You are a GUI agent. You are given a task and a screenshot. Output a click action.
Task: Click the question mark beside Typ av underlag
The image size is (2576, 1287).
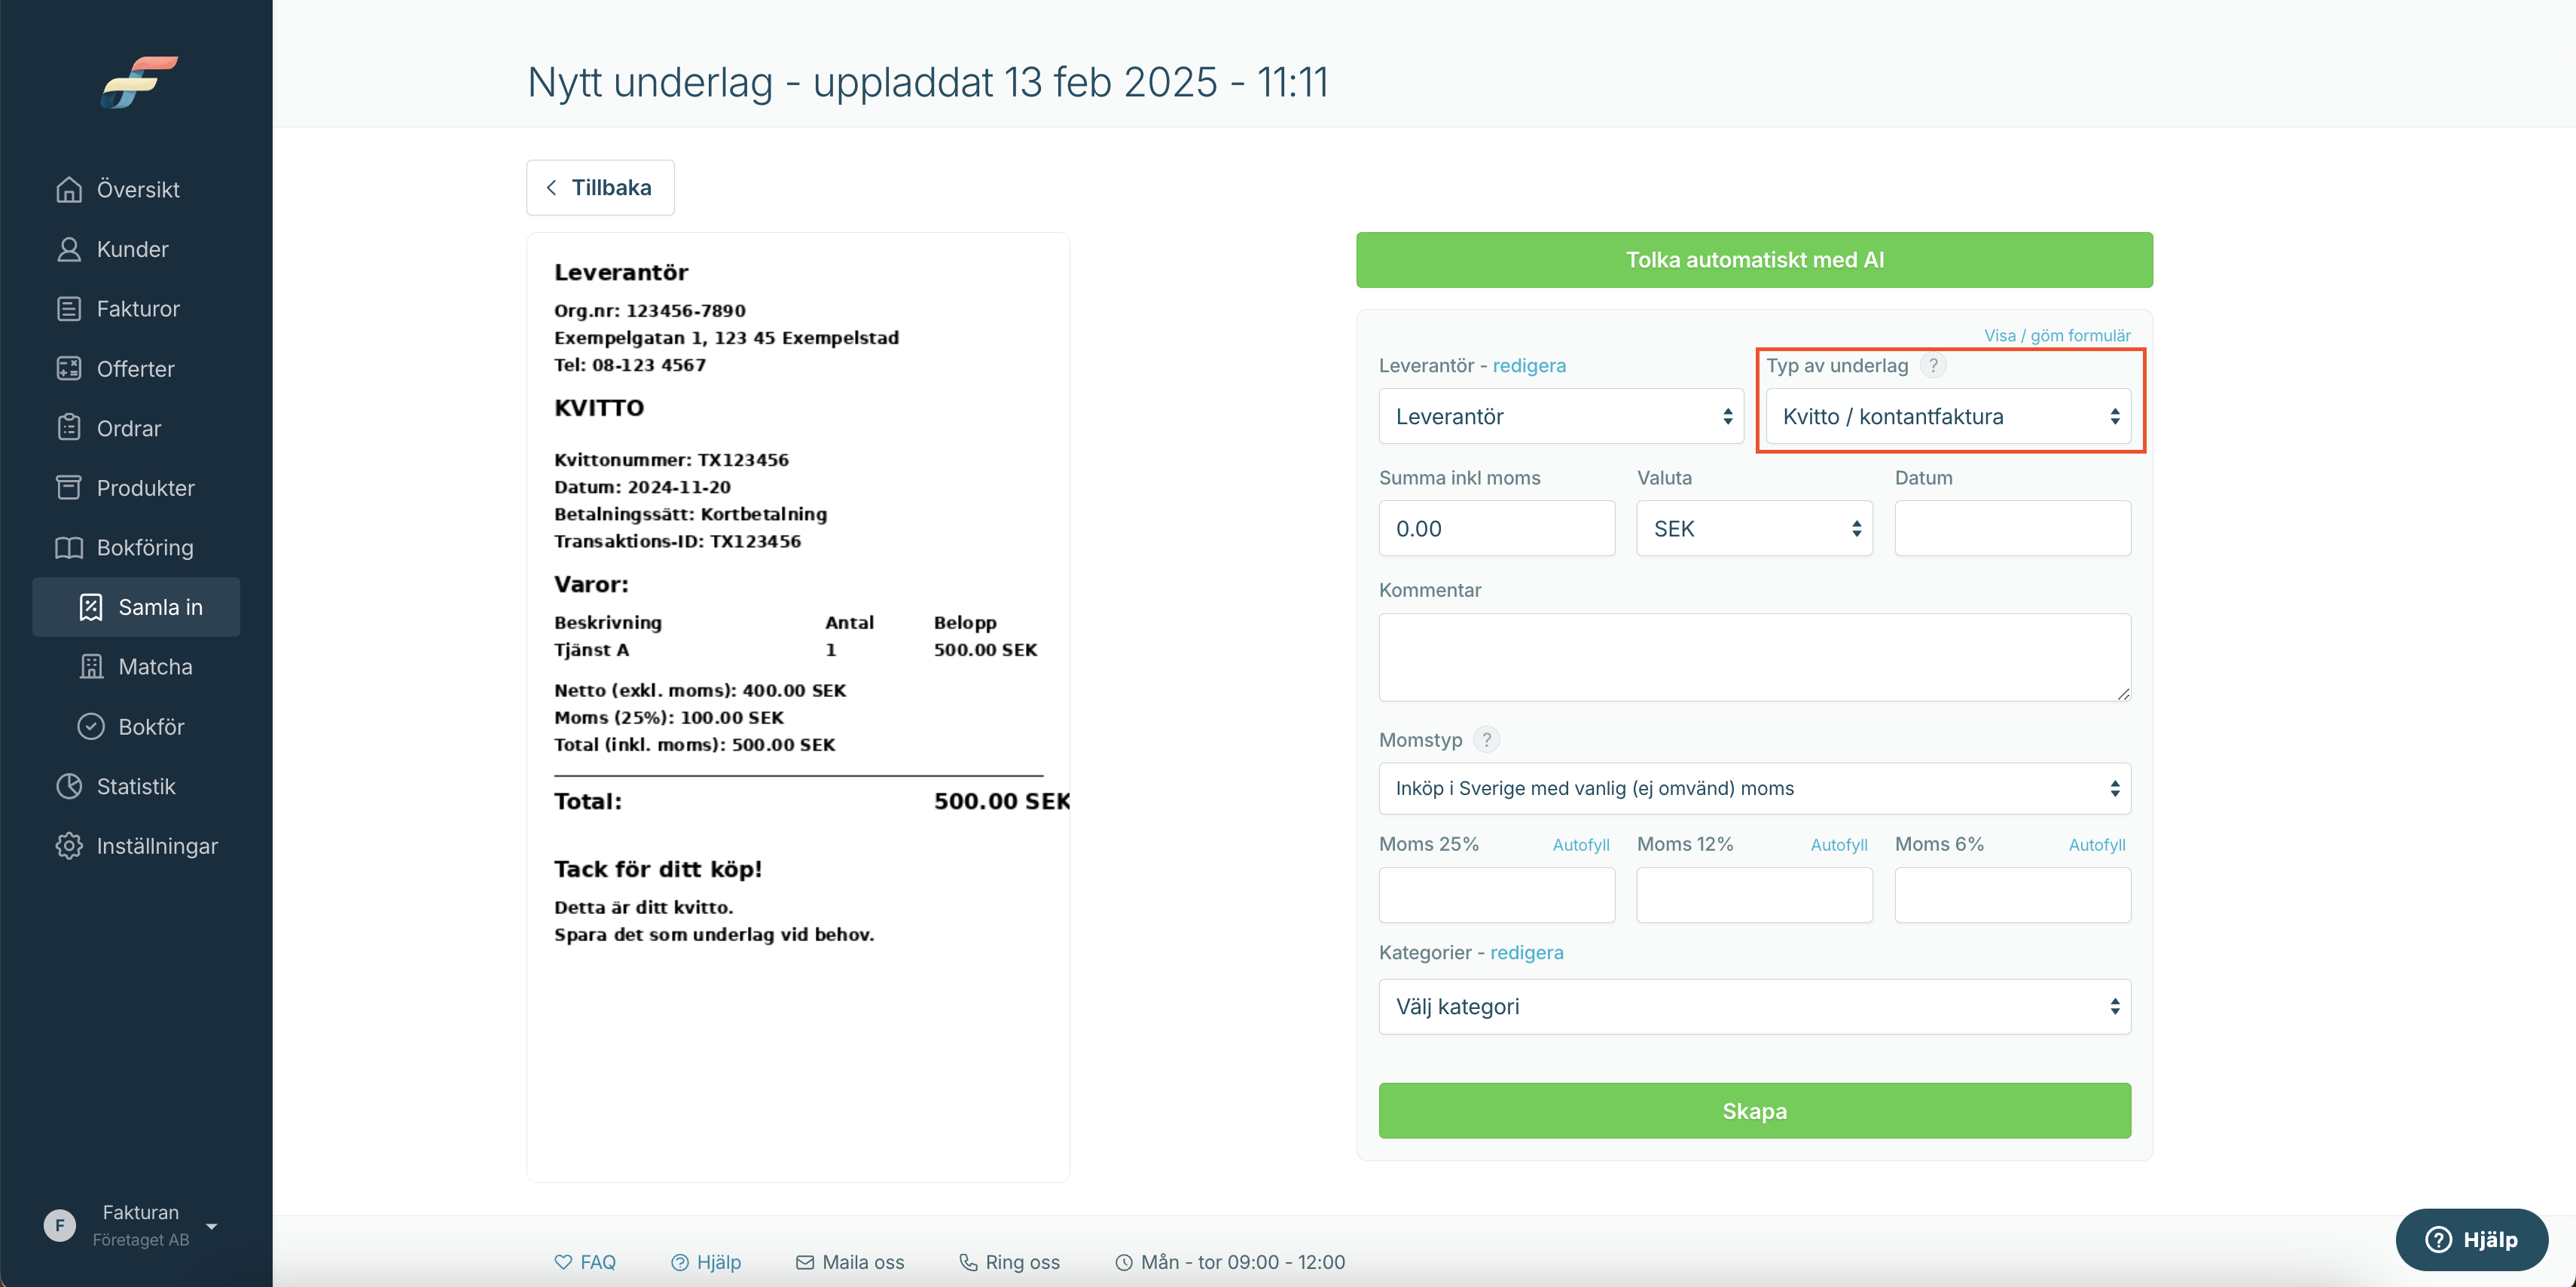click(x=1933, y=365)
